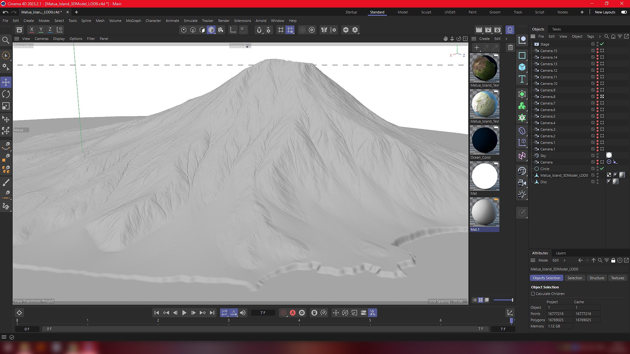This screenshot has height=354, width=630.
Task: Toggle timeline loop playback
Action: [224, 313]
